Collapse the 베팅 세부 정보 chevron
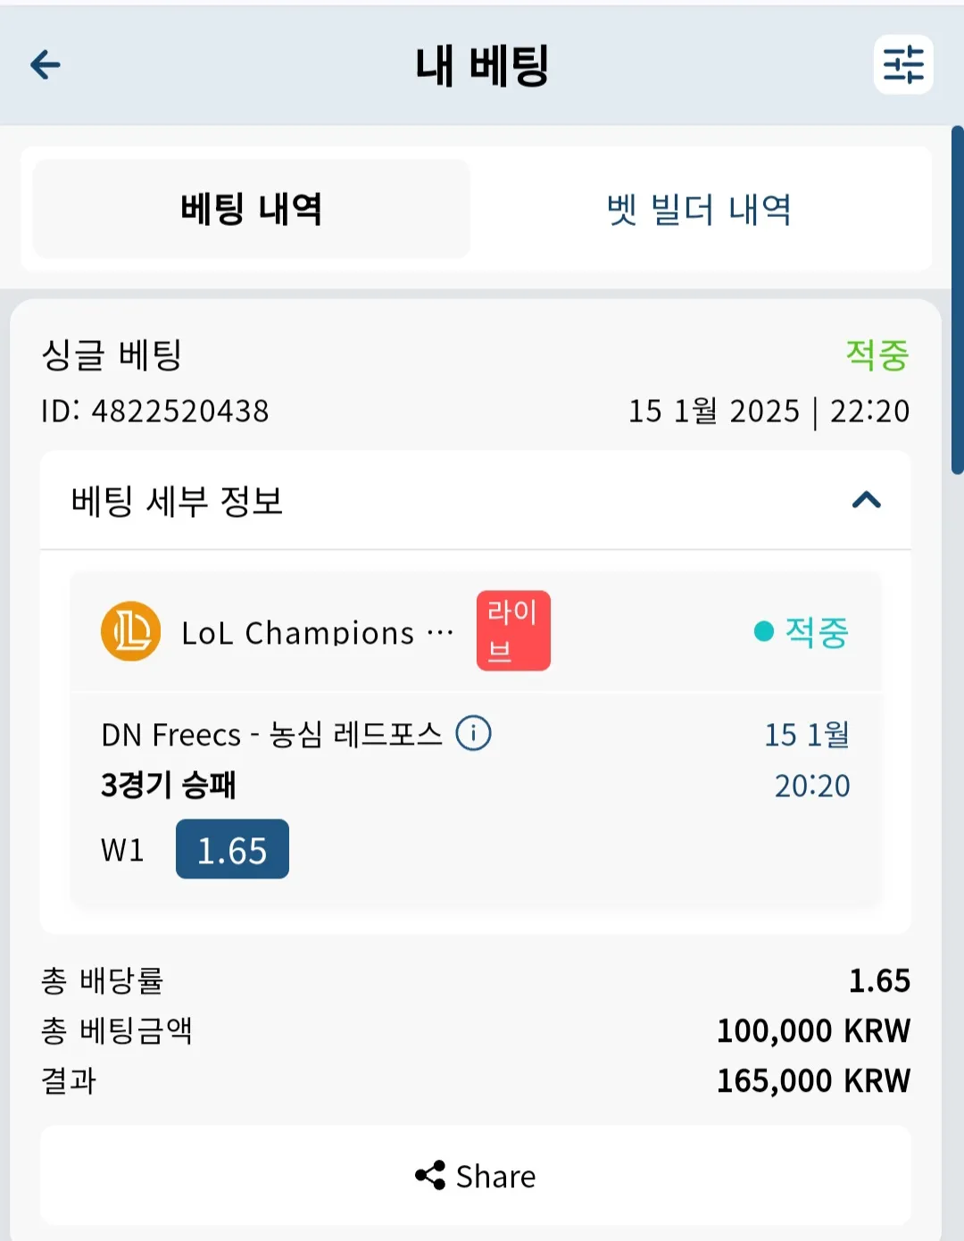The image size is (964, 1241). point(867,500)
